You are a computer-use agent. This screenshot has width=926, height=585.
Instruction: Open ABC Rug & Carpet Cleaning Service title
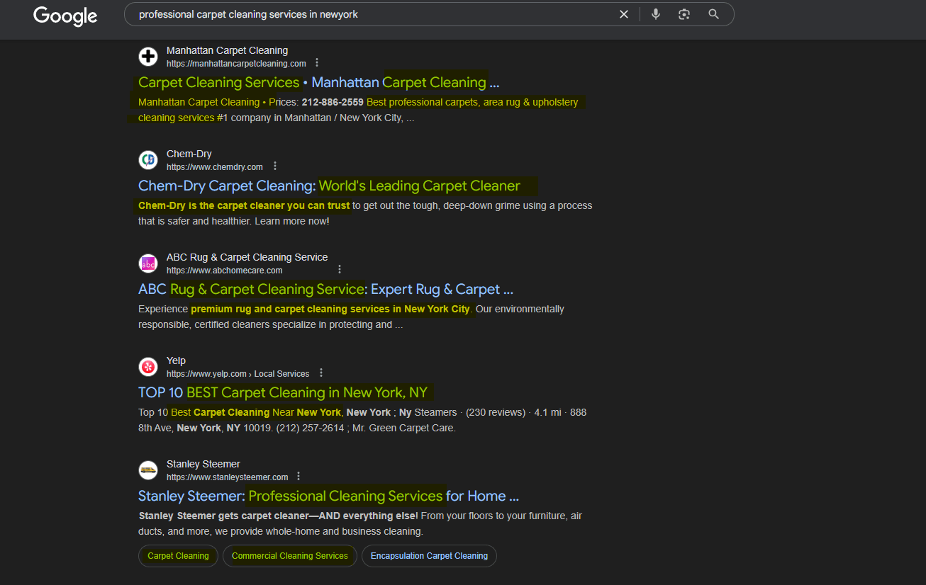(x=325, y=289)
